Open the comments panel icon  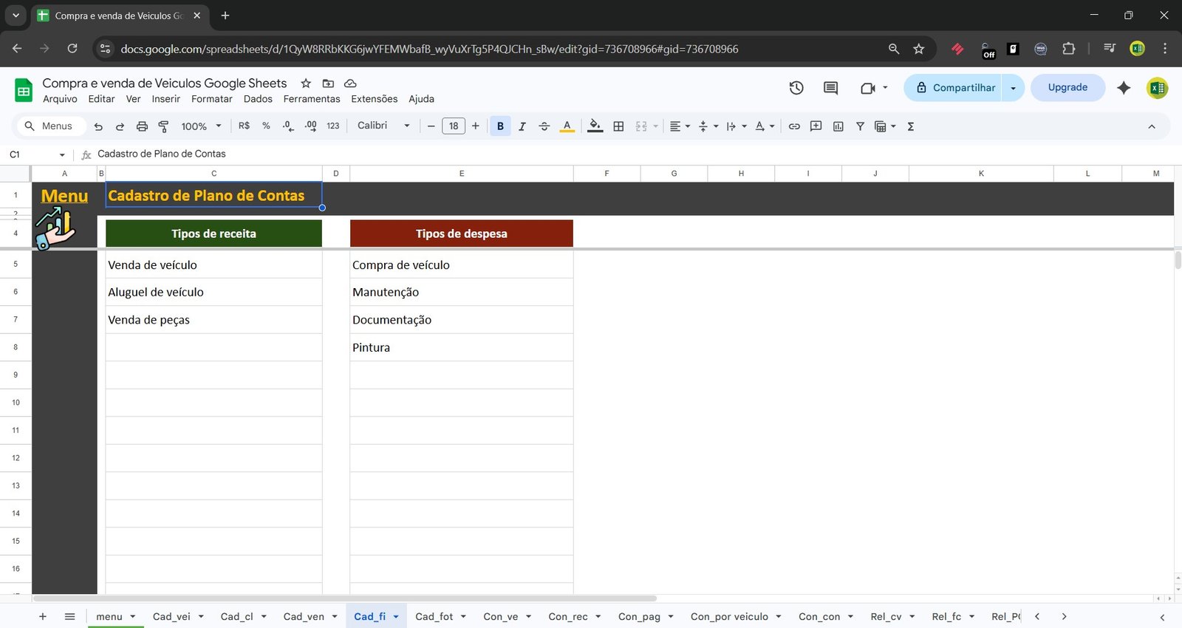[x=830, y=88]
